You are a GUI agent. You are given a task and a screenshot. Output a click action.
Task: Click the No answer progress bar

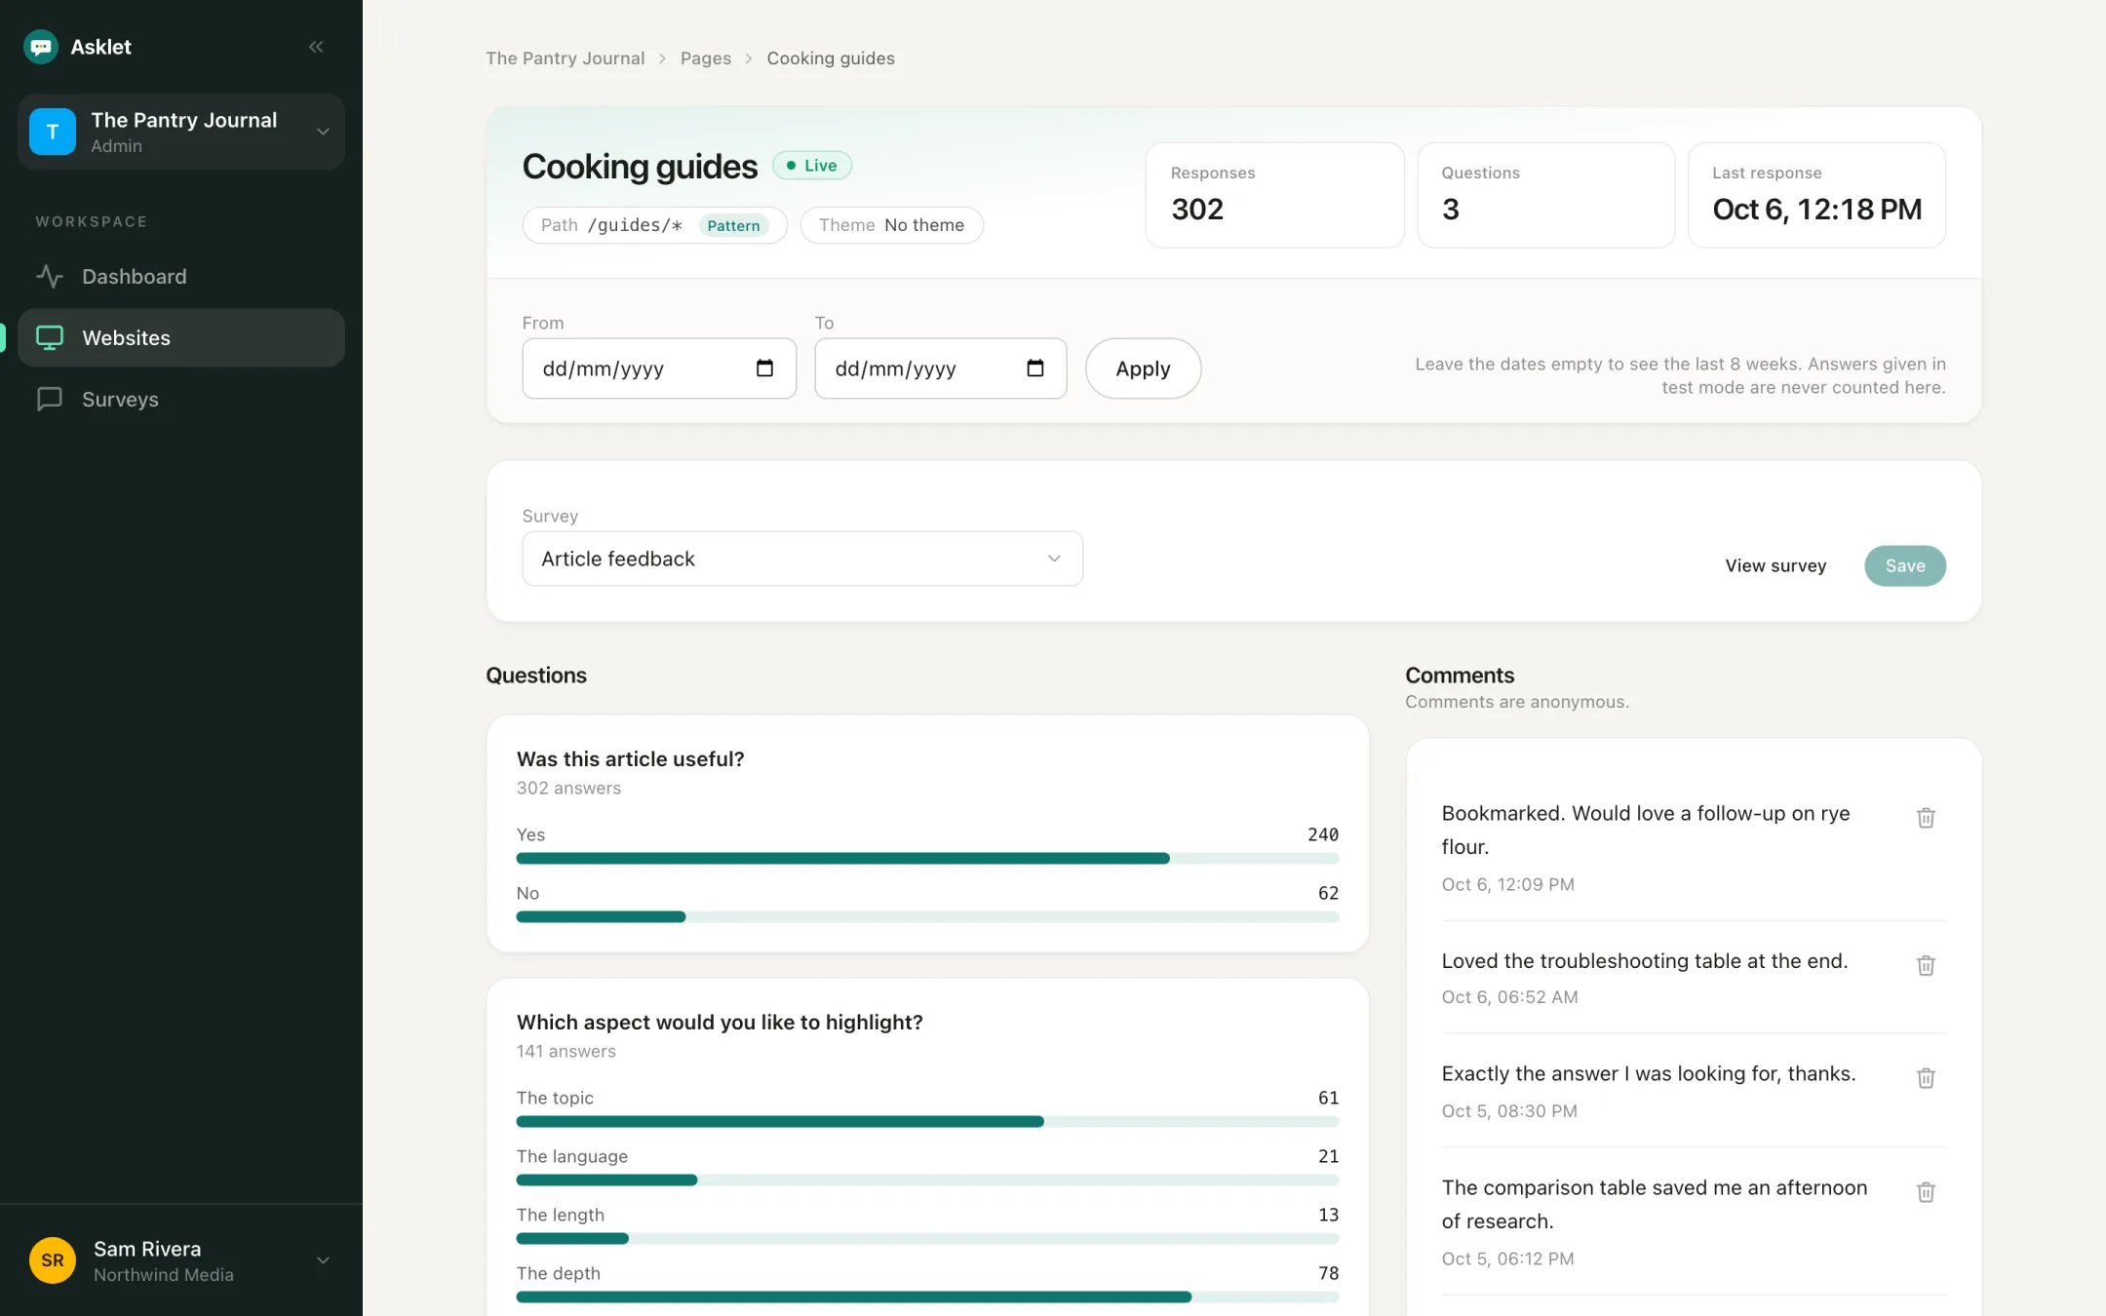click(x=927, y=917)
